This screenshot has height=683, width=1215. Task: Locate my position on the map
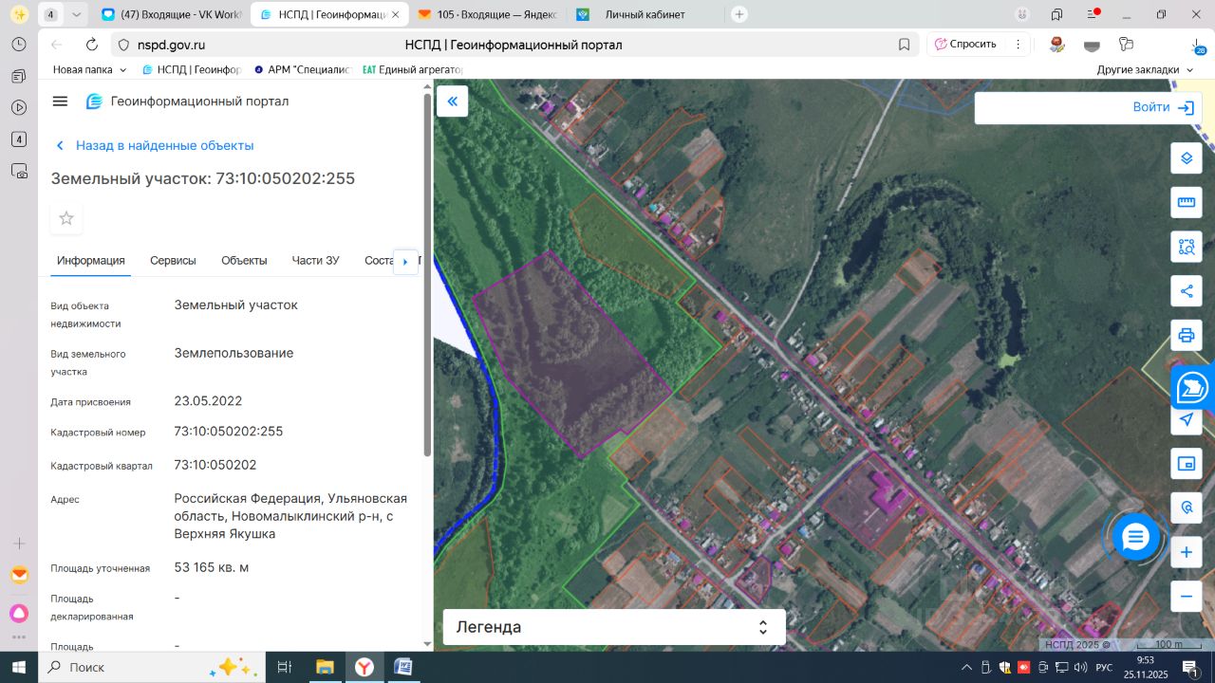pyautogui.click(x=1187, y=419)
